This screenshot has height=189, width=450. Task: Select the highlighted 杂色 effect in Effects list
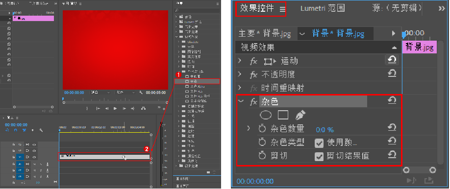pyautogui.click(x=197, y=81)
